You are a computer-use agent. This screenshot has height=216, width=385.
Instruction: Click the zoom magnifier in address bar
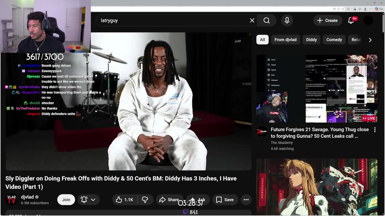click(338, 9)
